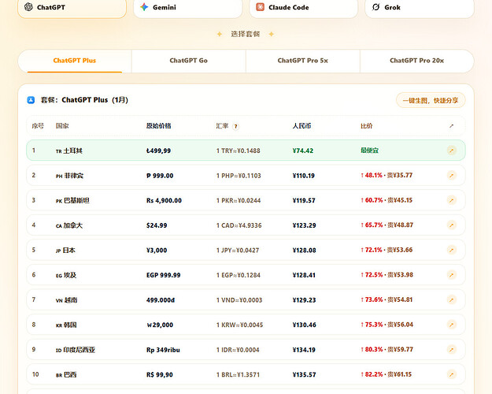Click the 巴基斯坦 country name
The height and width of the screenshot is (394, 492).
(76, 200)
